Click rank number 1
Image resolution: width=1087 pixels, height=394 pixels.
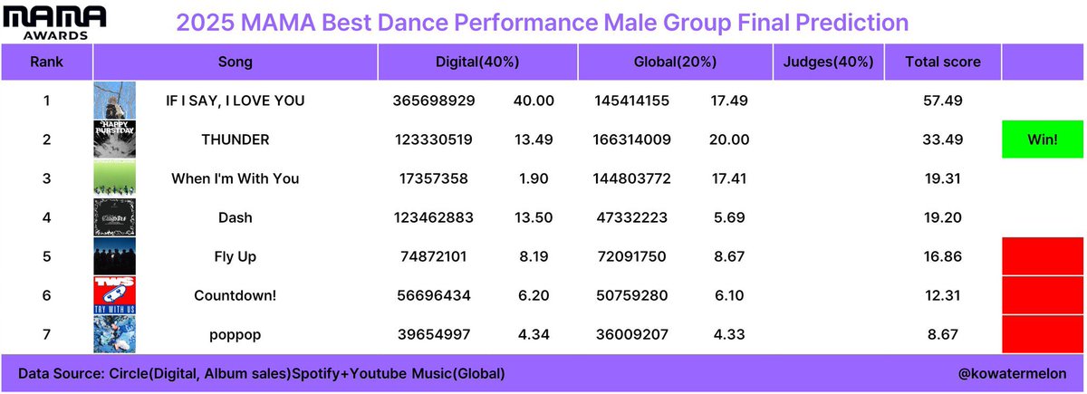click(x=46, y=101)
